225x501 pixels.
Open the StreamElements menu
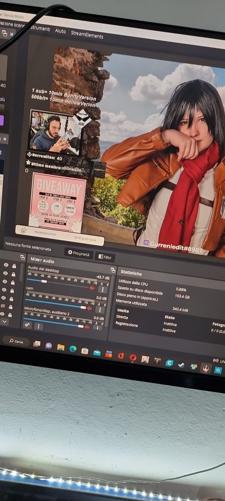coord(87,34)
